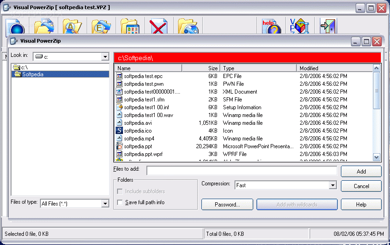Select file softpedia.ico
The width and height of the screenshot is (390, 245).
138,130
